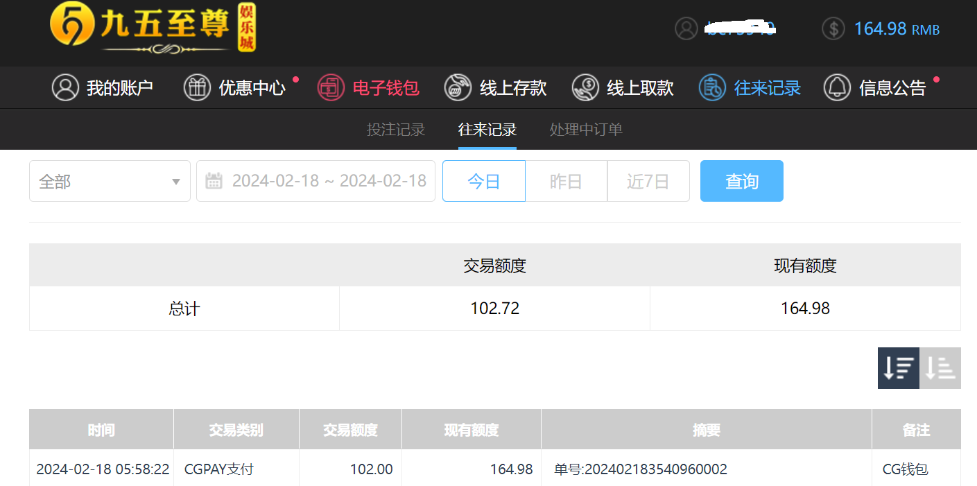Open 信息公告 menu item

pos(875,87)
